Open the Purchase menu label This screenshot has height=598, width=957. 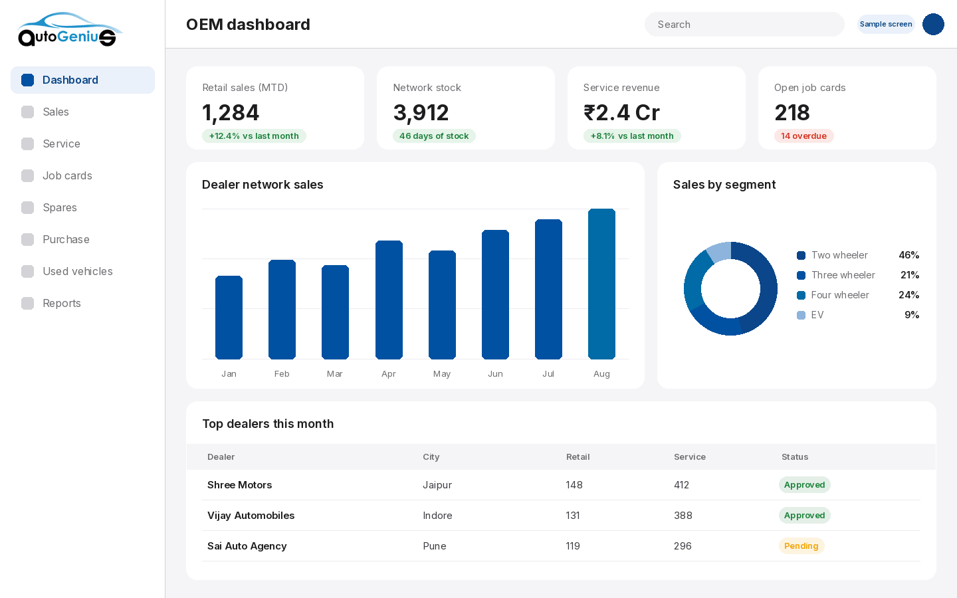click(66, 240)
